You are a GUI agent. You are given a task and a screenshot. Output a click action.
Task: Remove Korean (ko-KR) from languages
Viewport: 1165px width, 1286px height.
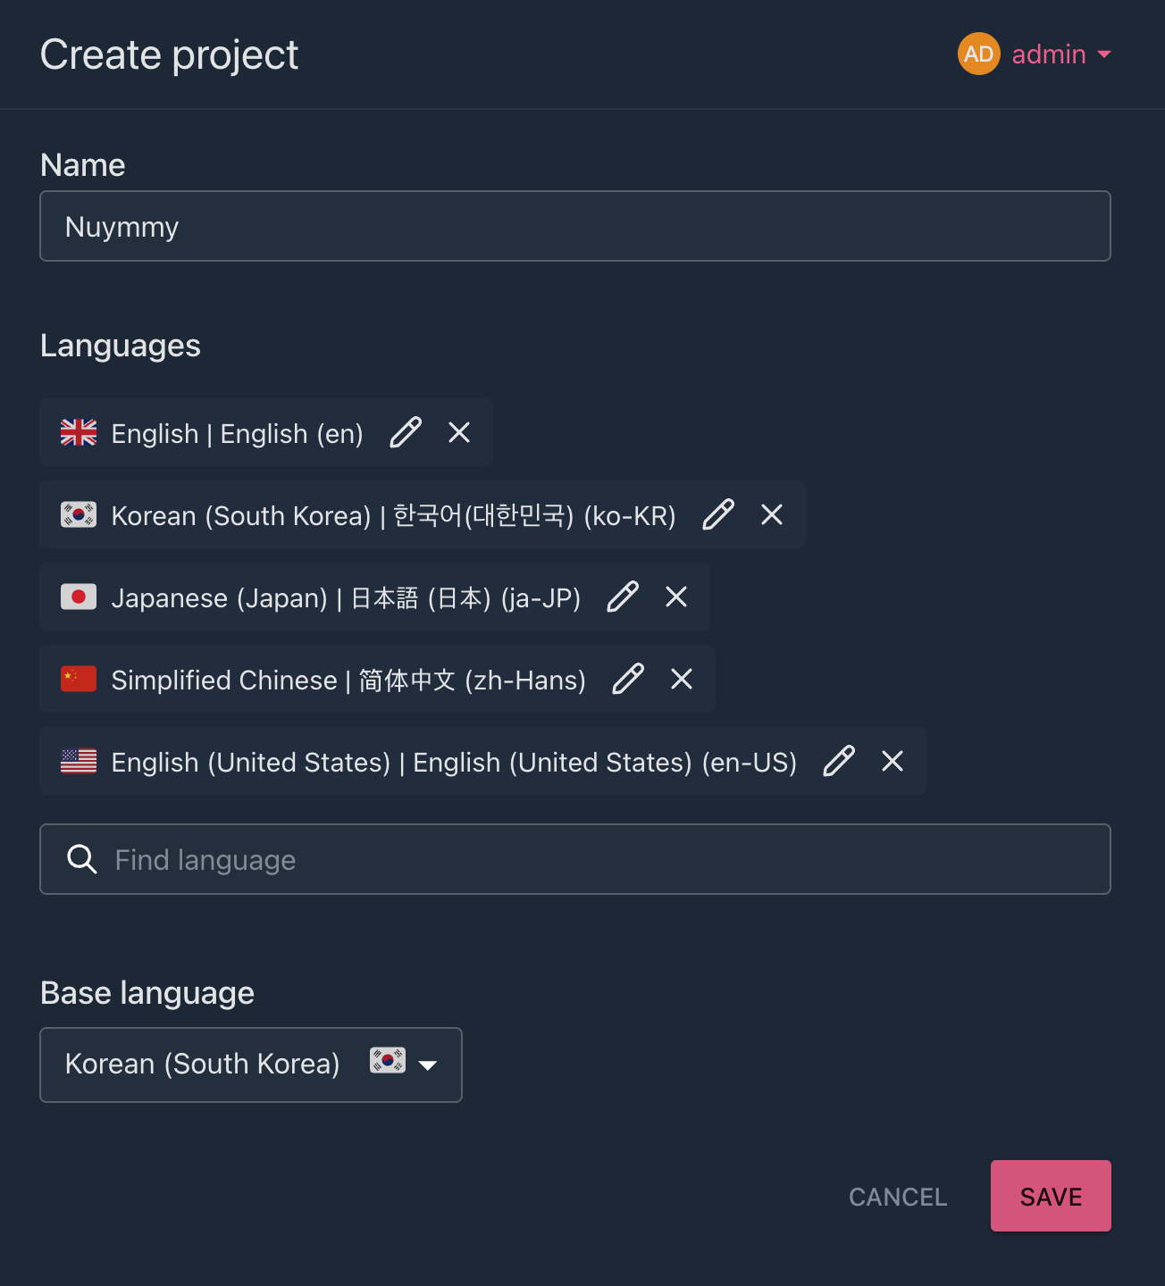[x=772, y=514]
